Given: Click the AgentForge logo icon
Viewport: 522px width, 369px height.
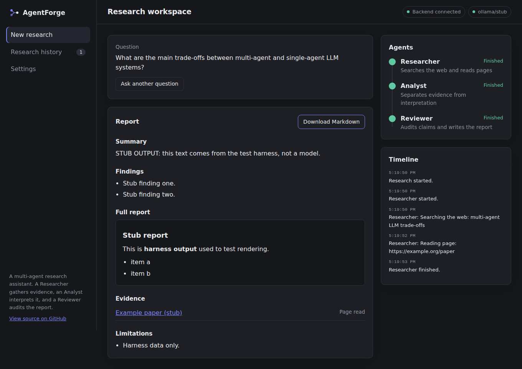Looking at the screenshot, I should pyautogui.click(x=14, y=13).
